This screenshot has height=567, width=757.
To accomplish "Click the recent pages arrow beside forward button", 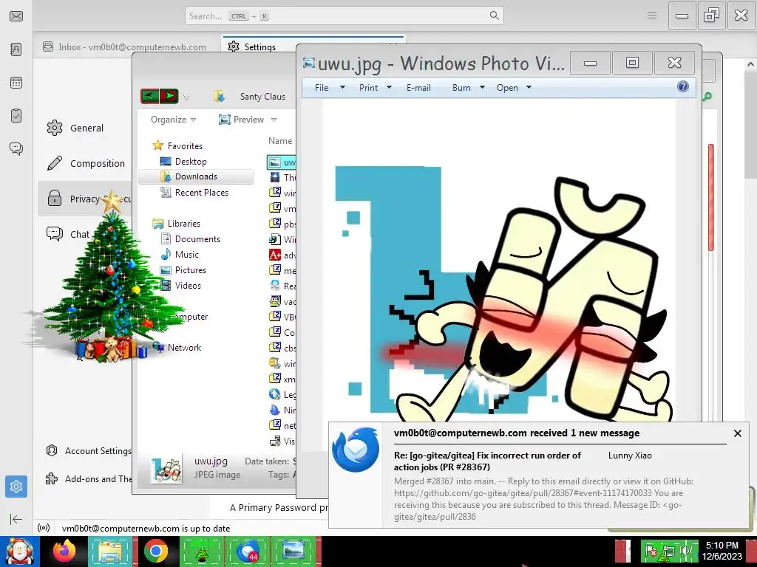I will point(186,97).
